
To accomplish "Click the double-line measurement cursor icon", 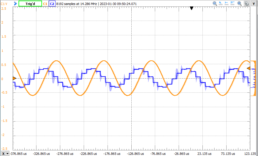I will click(x=232, y=4).
